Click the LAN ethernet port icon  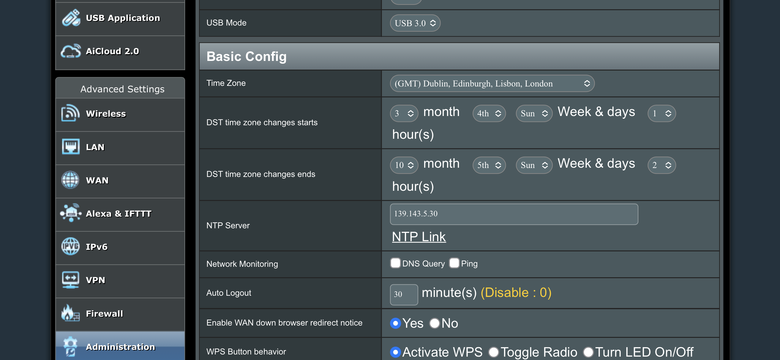click(71, 147)
